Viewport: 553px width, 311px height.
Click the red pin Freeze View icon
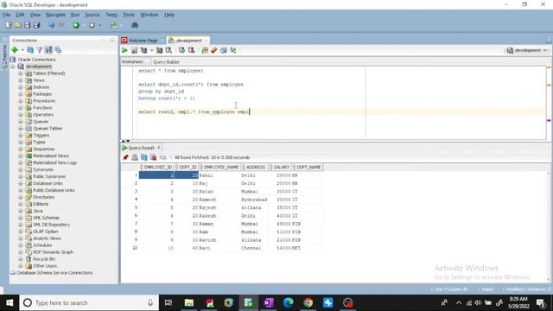click(x=125, y=157)
